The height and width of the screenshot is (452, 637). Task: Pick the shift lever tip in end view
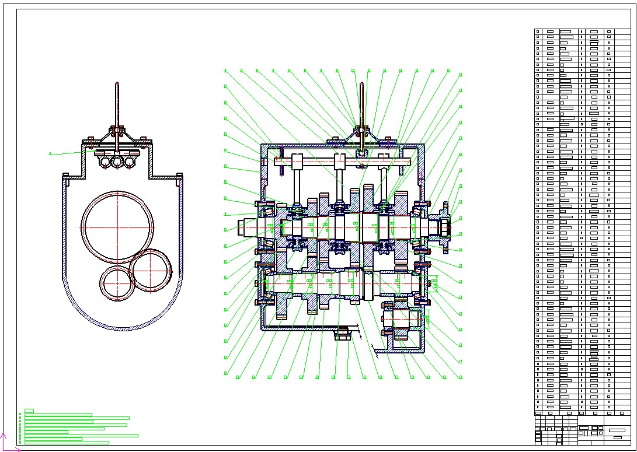tap(117, 86)
